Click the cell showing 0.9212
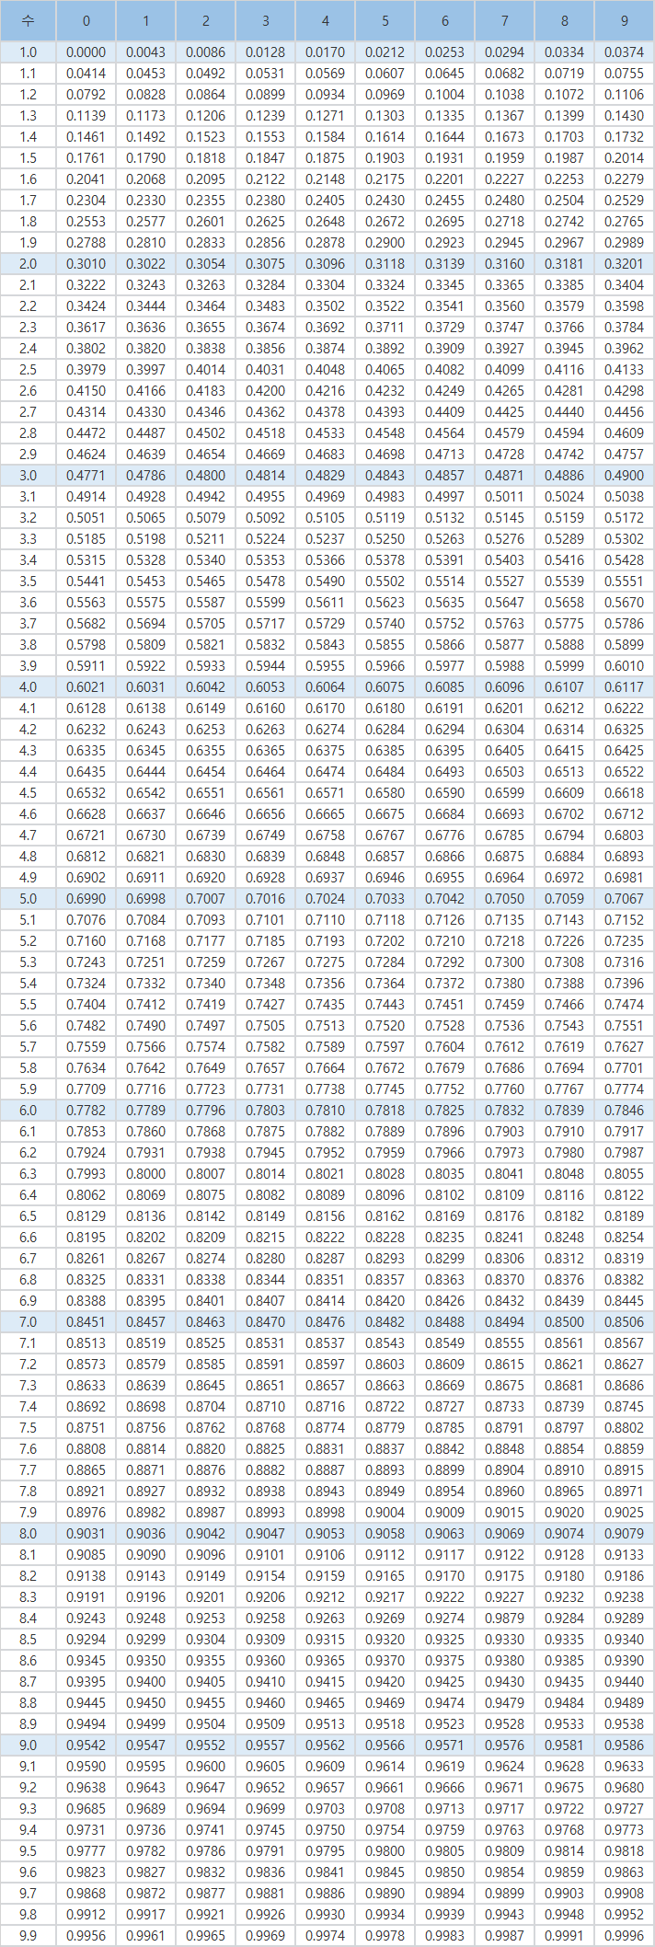Image resolution: width=655 pixels, height=1947 pixels. pos(326,1597)
